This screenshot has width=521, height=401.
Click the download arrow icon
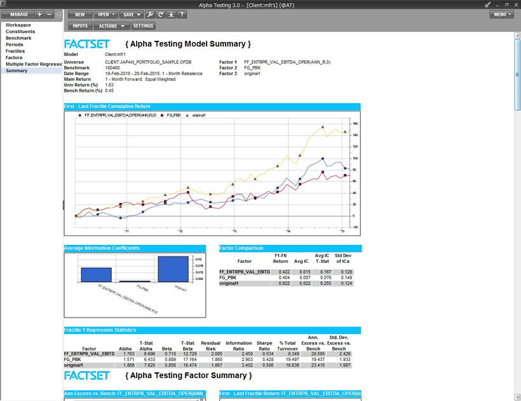click(171, 14)
